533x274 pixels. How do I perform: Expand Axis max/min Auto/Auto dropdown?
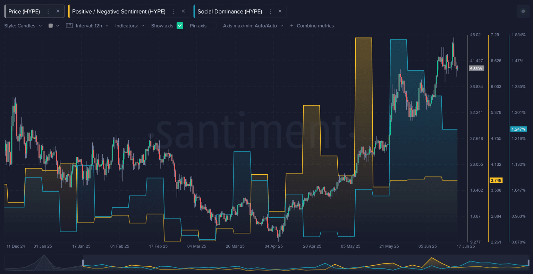click(x=253, y=26)
